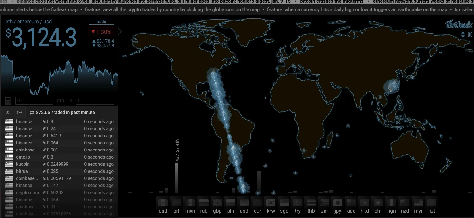Pick the jpy Japan flag
Viewport: 474px width, 218px height.
click(x=338, y=203)
